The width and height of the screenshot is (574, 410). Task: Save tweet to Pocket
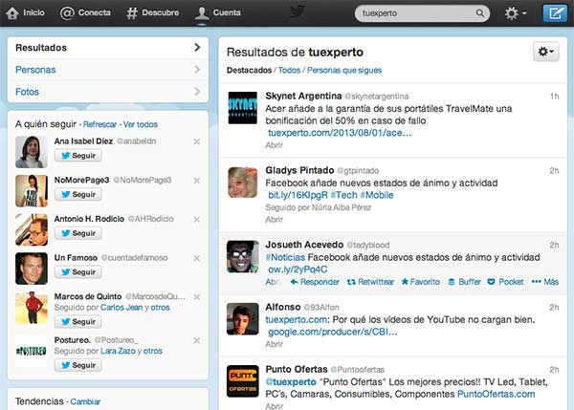pyautogui.click(x=505, y=282)
